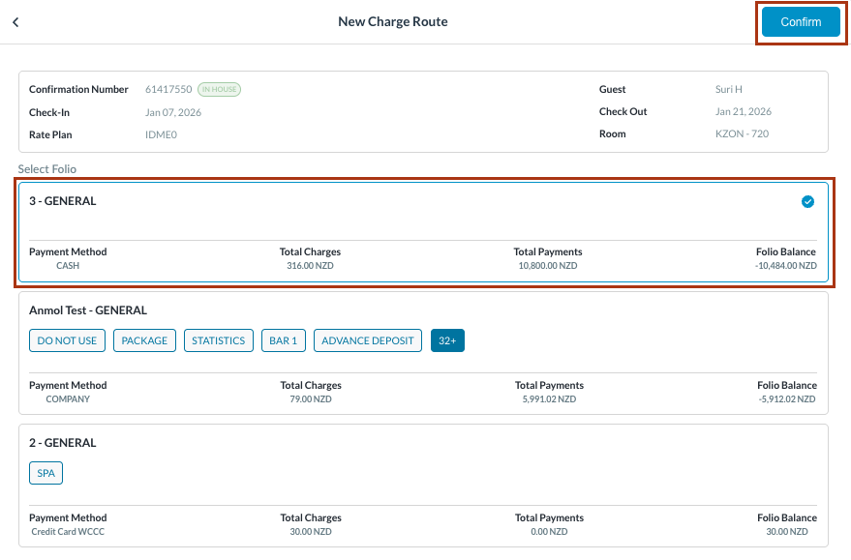This screenshot has width=851, height=560.
Task: Click the ADVANCE DEPOSIT tag
Action: (x=367, y=340)
